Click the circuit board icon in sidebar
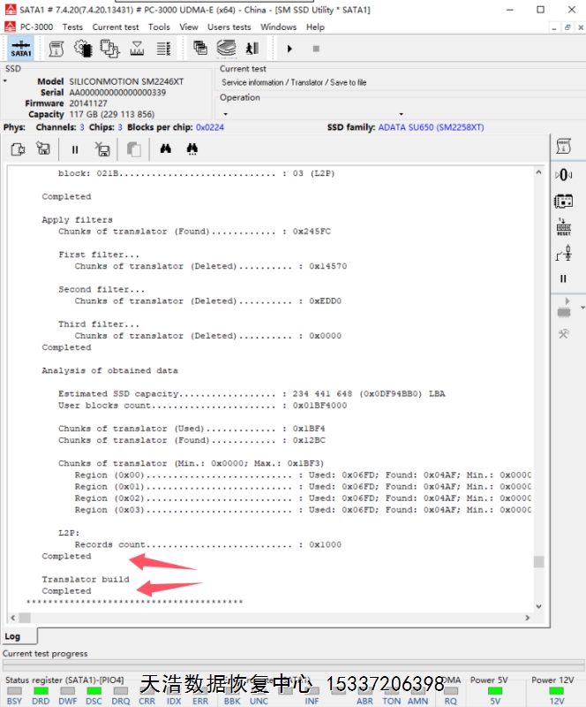 click(x=563, y=201)
